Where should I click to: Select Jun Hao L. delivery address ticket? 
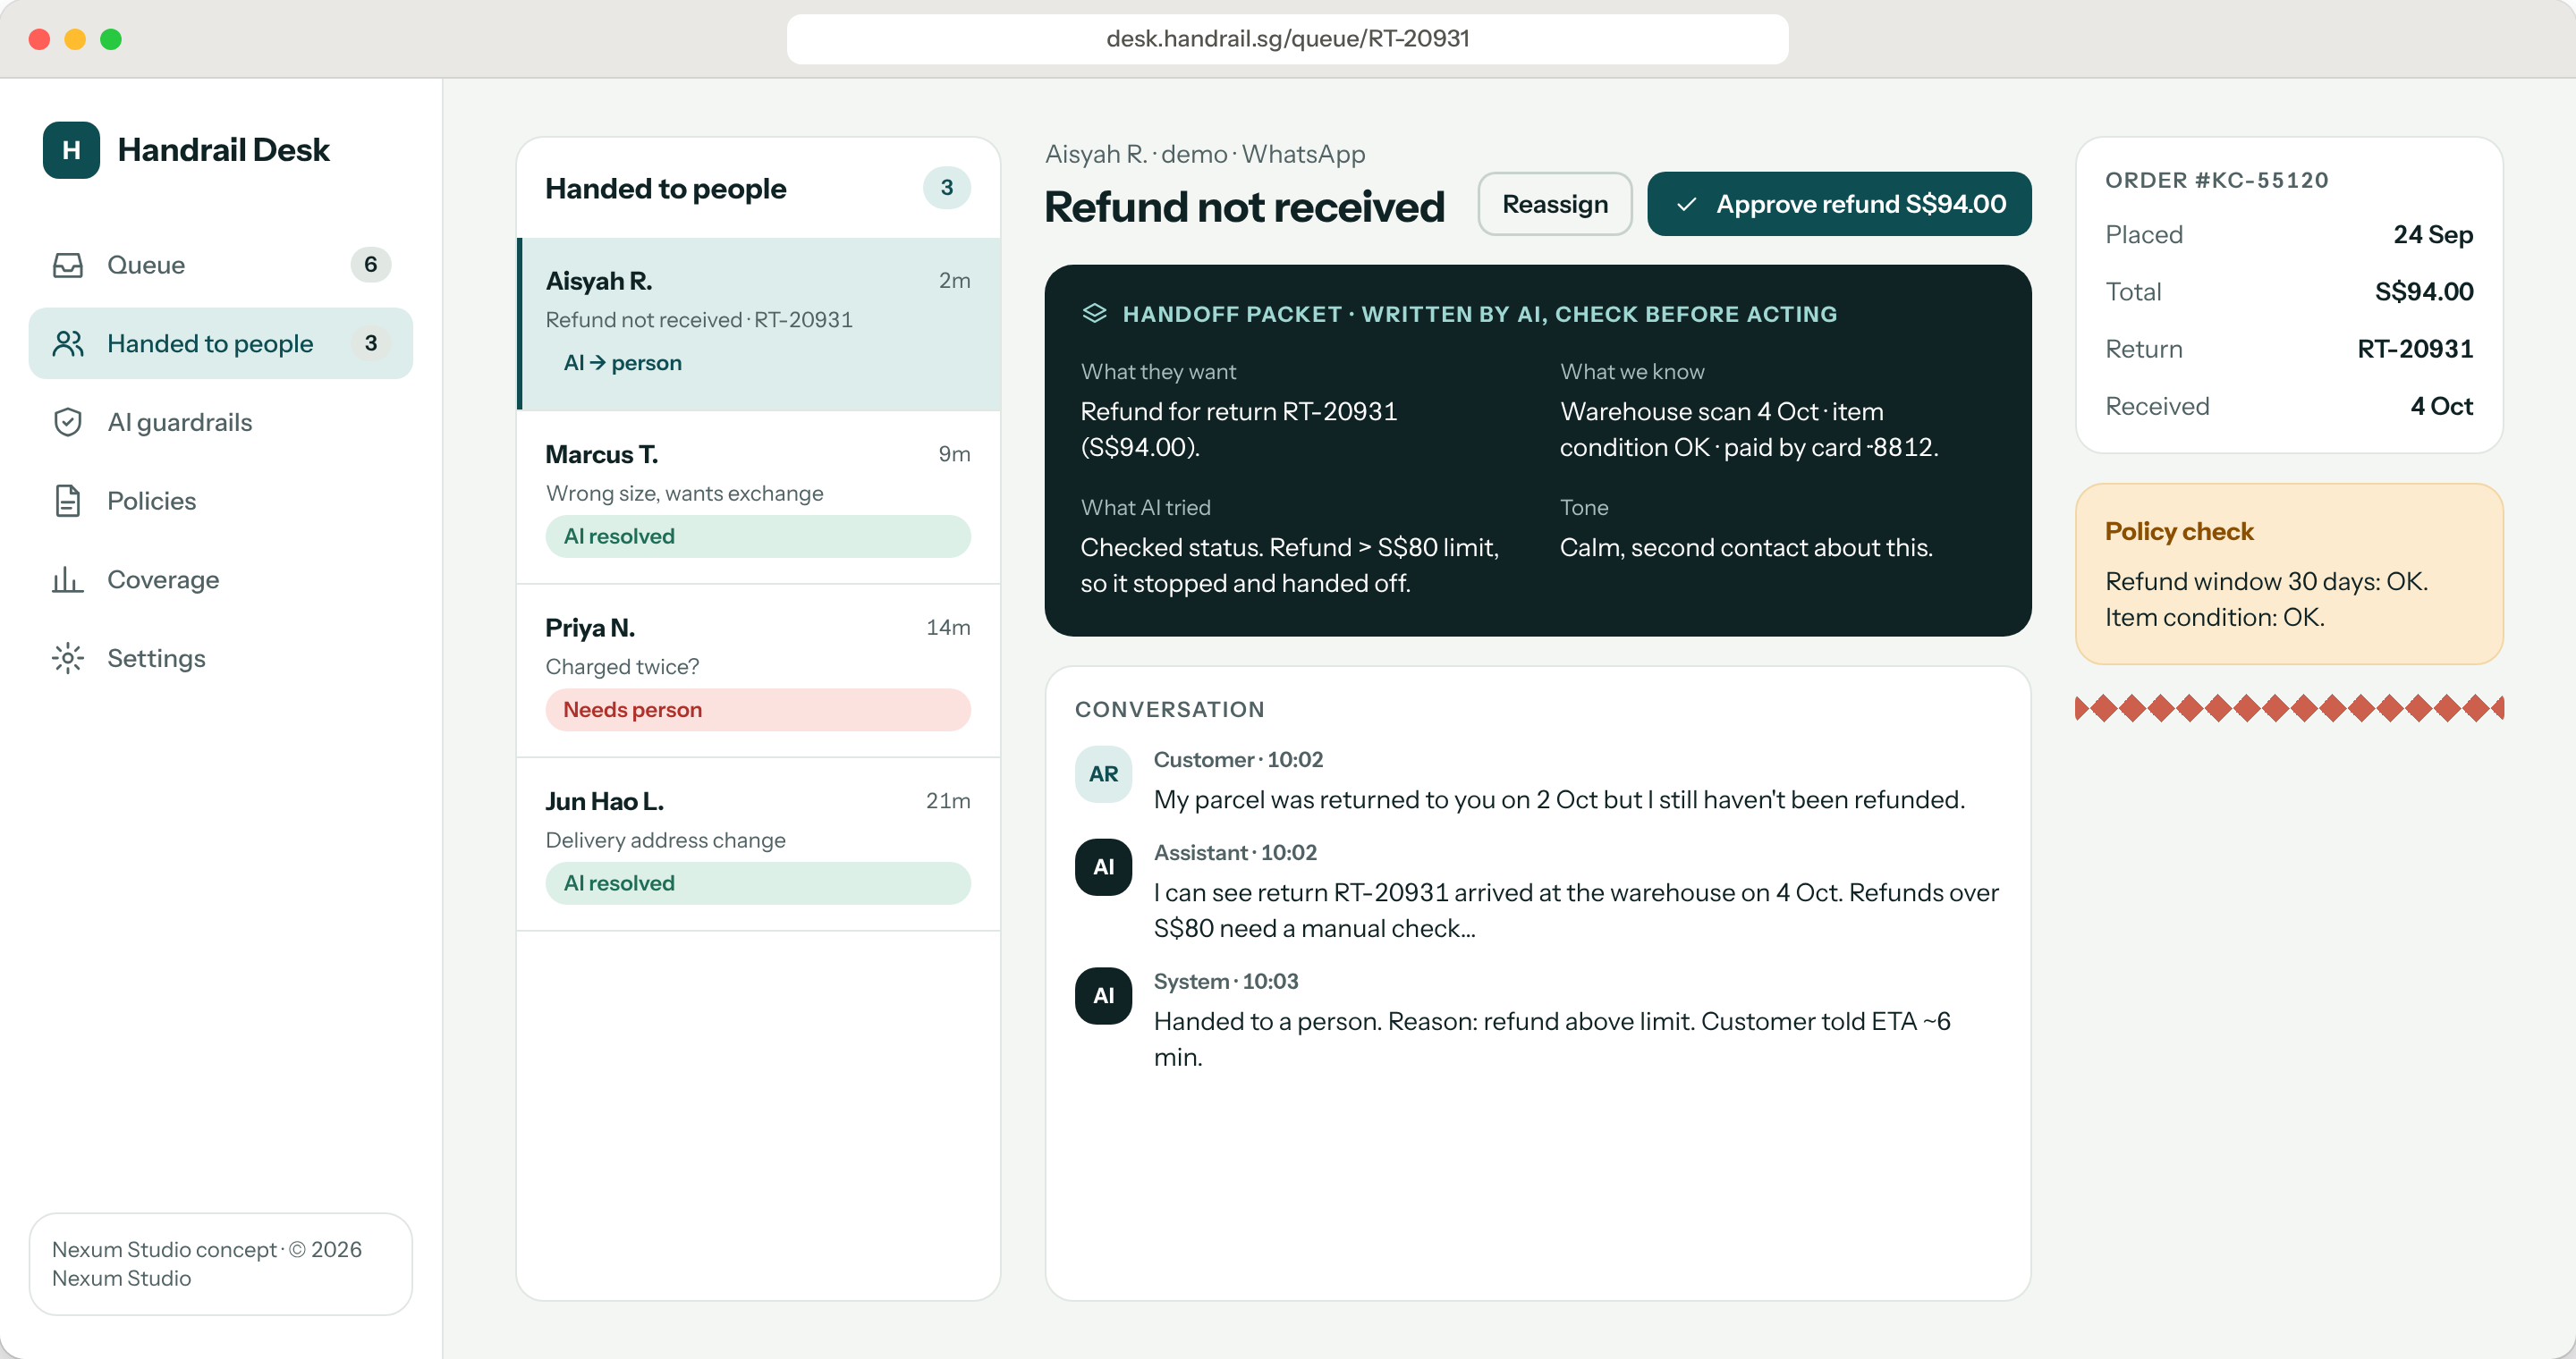pyautogui.click(x=758, y=844)
